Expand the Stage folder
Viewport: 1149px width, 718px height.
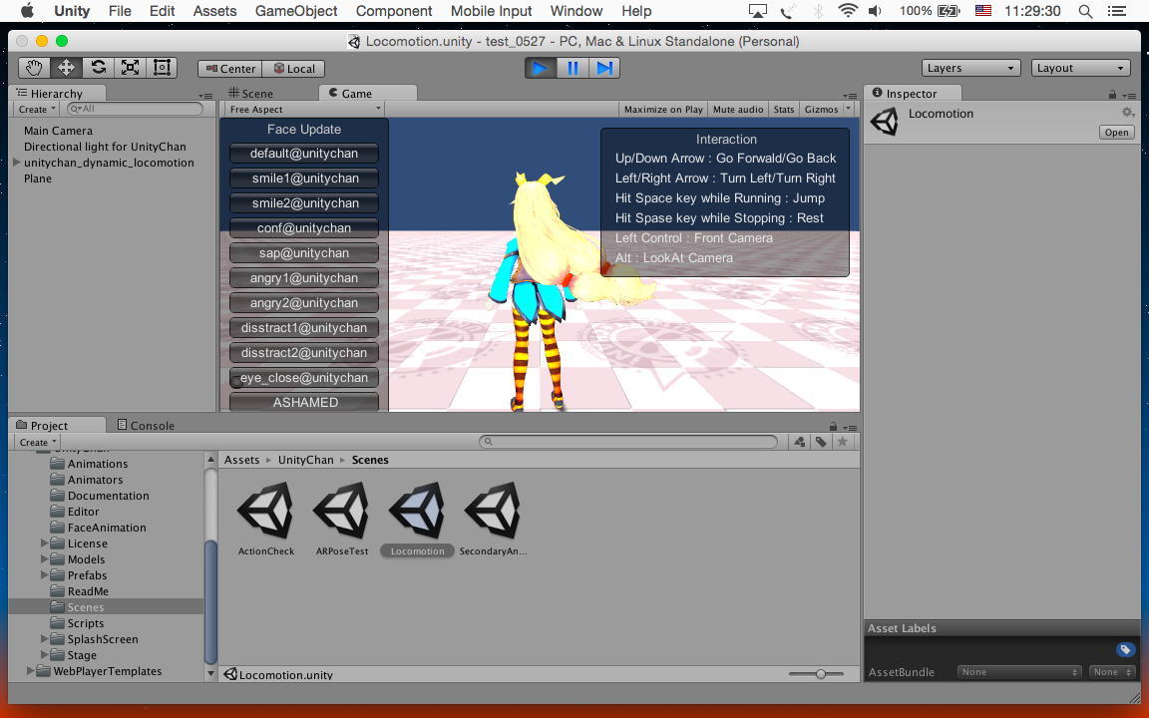pos(44,655)
